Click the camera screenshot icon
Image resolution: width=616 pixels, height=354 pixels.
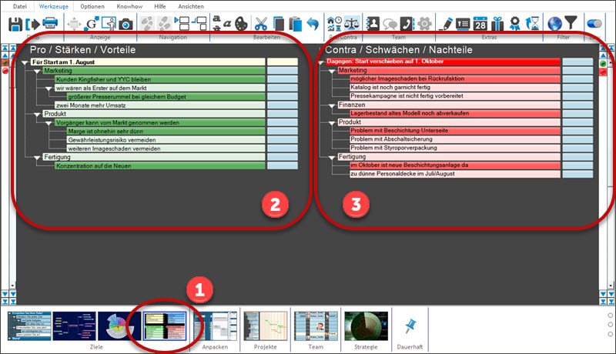click(x=126, y=24)
